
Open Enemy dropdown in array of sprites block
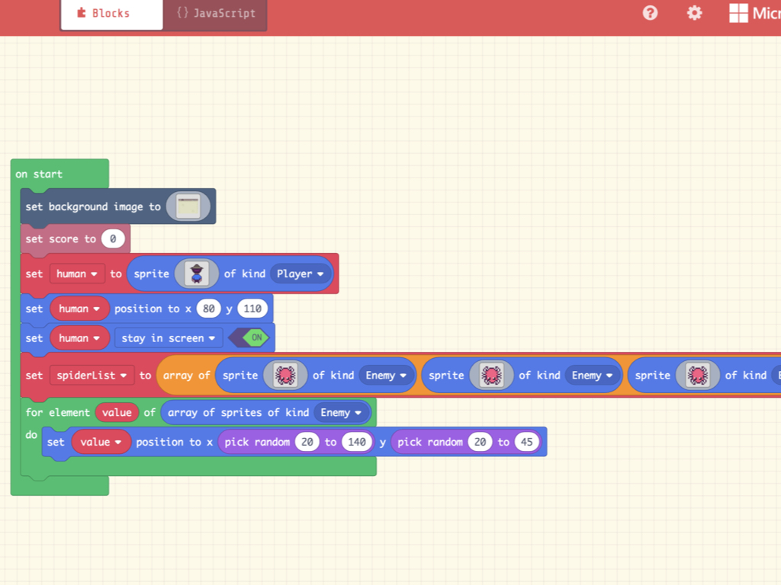pyautogui.click(x=341, y=412)
